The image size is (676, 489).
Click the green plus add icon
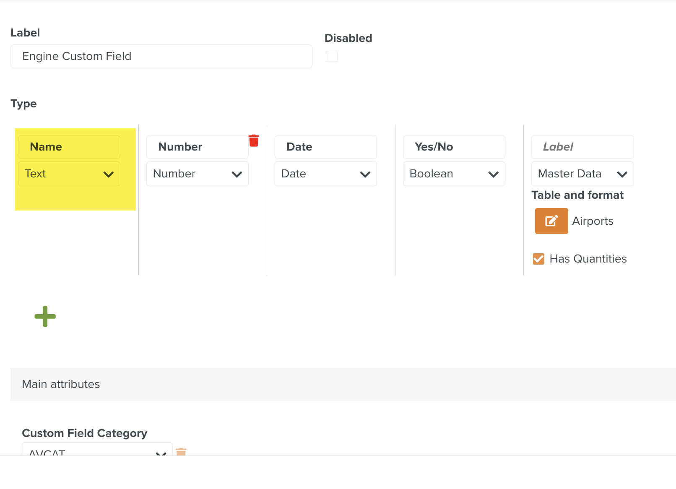[x=45, y=316]
